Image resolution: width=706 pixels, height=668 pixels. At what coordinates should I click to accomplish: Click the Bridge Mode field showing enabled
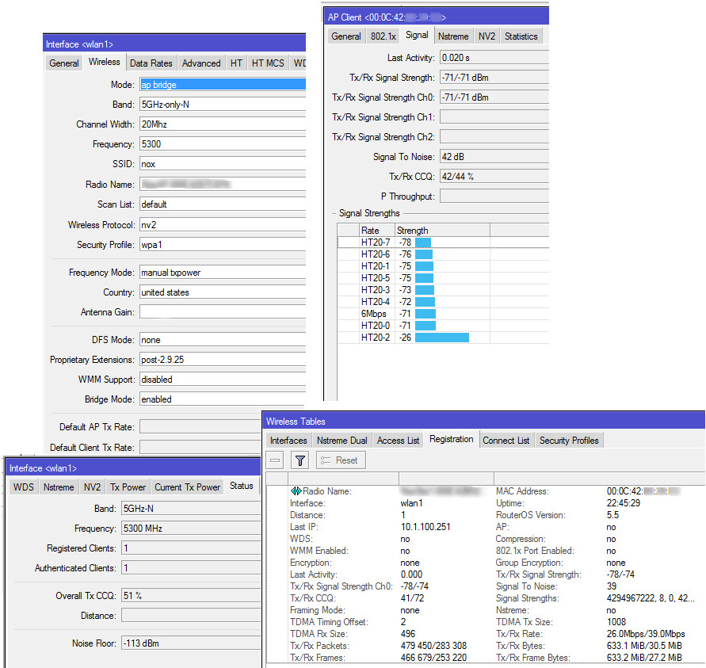(x=223, y=399)
